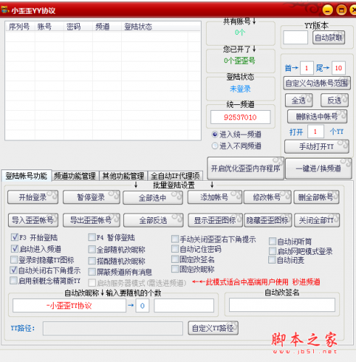The height and width of the screenshot is (362, 356).
Task: Click the 自定义YY路径 button
Action: (x=213, y=328)
